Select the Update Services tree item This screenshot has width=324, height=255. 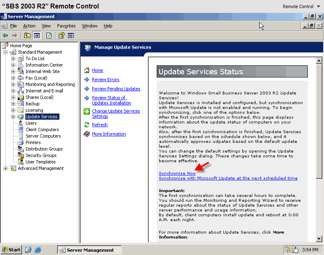click(42, 117)
